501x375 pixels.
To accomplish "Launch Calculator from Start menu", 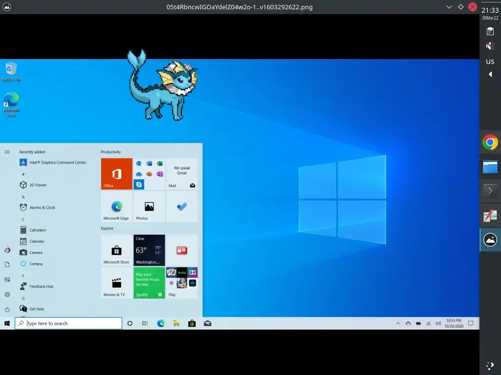I will 33,230.
